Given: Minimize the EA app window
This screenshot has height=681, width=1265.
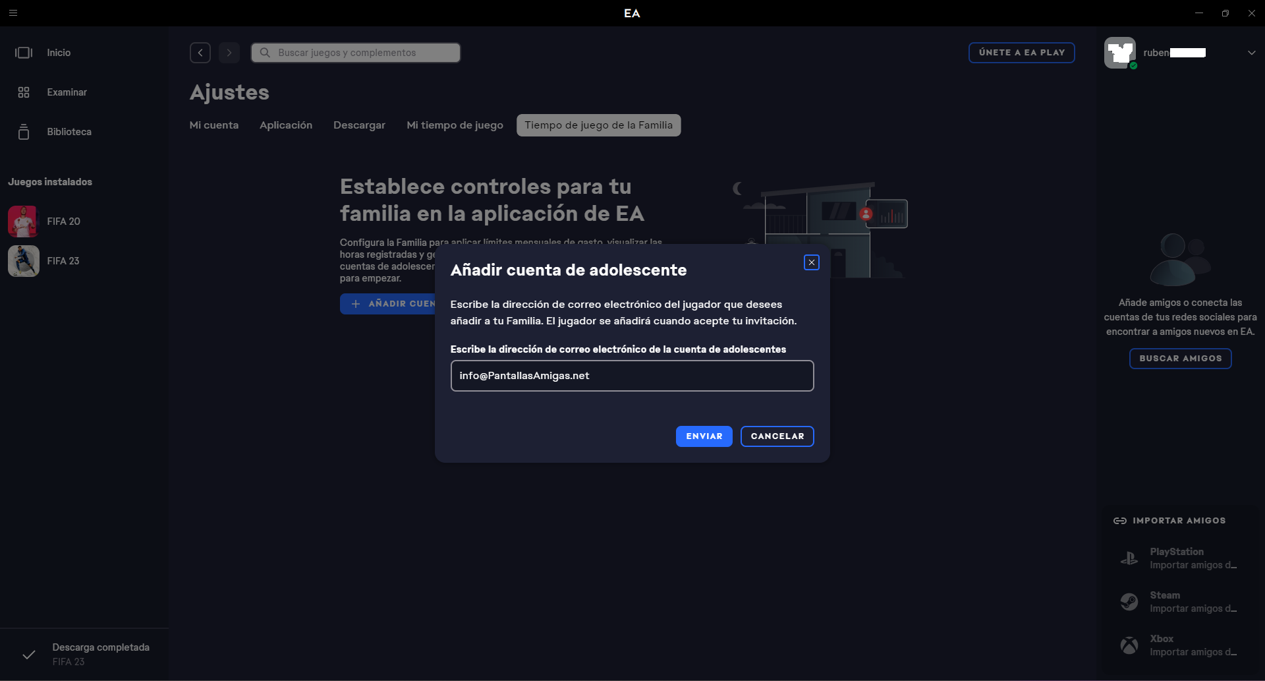Looking at the screenshot, I should click(x=1199, y=13).
